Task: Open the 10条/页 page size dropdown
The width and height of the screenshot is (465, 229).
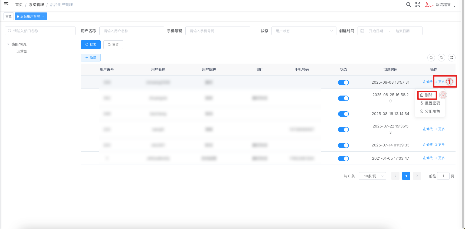Action: click(x=372, y=176)
